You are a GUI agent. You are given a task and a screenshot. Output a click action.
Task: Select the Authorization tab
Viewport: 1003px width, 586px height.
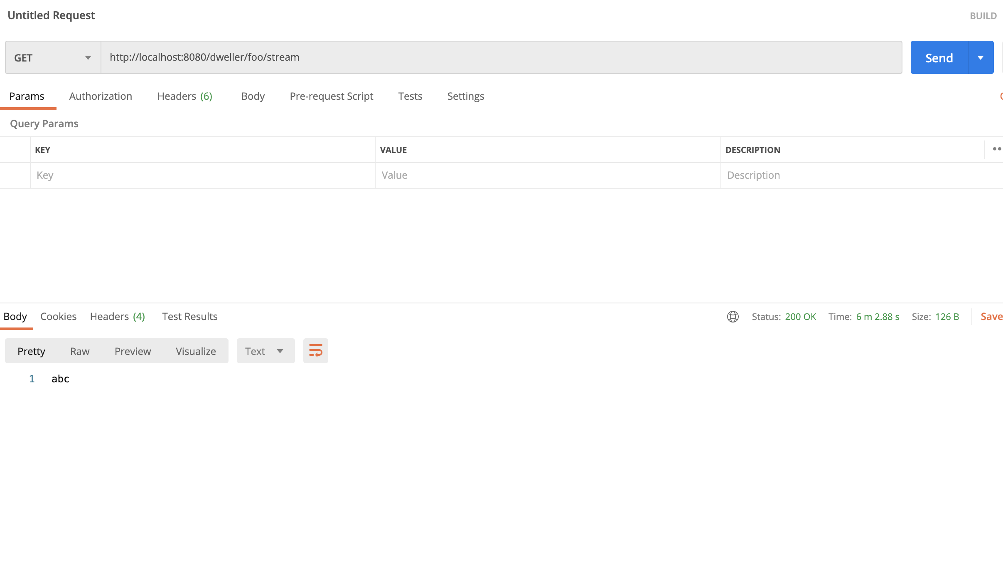point(101,96)
